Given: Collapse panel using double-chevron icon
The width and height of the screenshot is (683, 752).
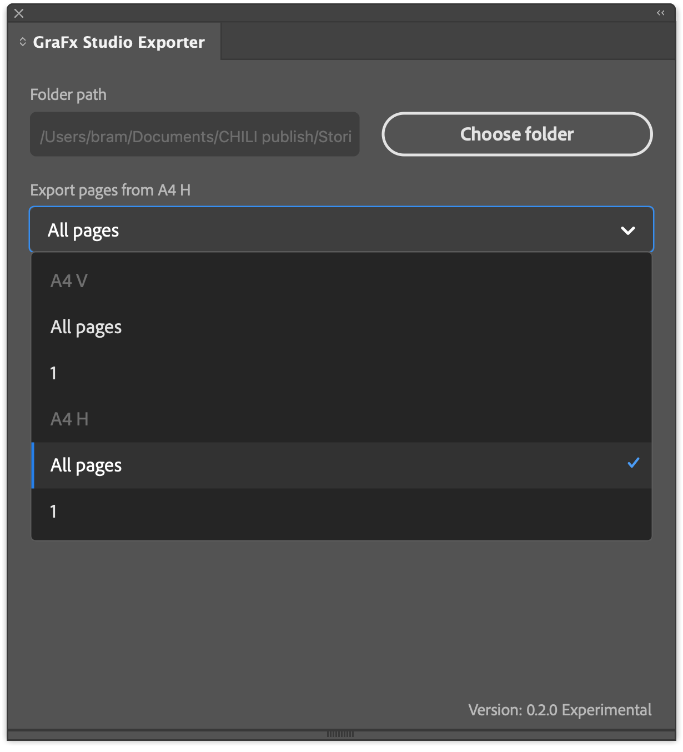Looking at the screenshot, I should [661, 13].
